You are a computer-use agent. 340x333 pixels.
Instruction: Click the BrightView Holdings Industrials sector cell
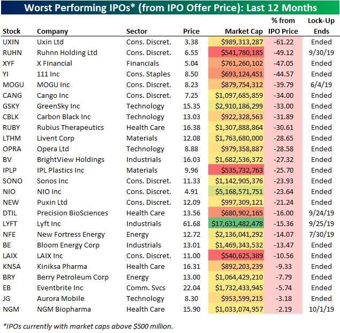pos(143,160)
